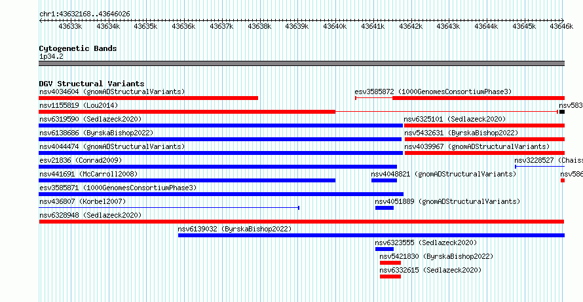Viewport: 583px width, 302px height.
Task: Click the Cytogenetic Bands track title
Action: click(78, 48)
